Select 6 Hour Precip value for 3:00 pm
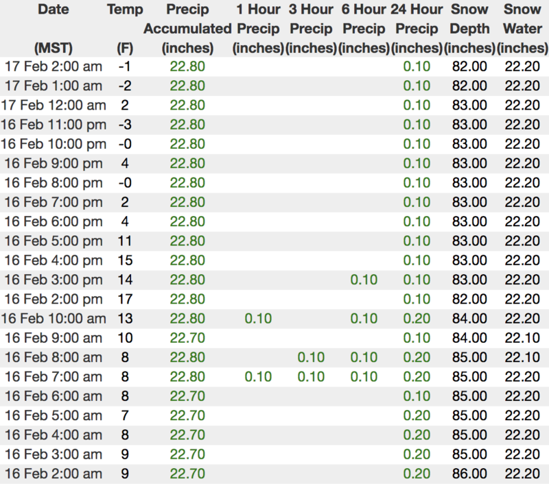 364,280
